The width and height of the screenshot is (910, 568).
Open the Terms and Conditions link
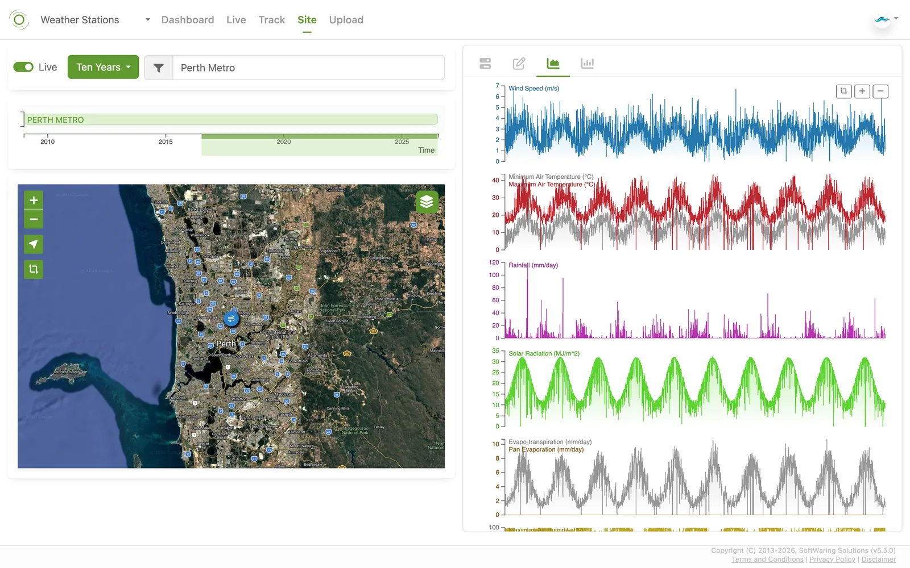[x=767, y=559]
